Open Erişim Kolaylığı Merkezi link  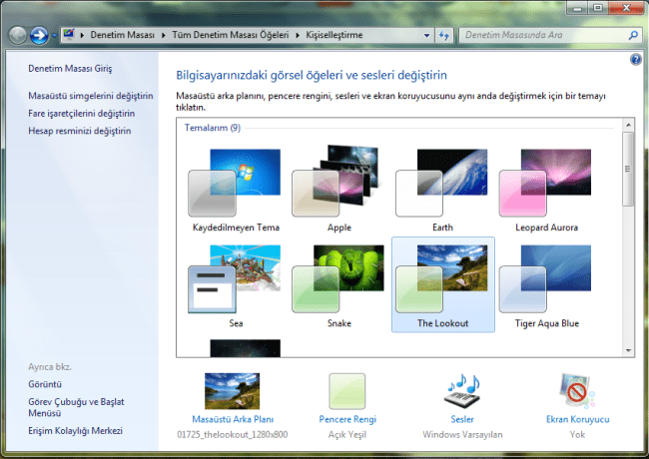tap(75, 430)
